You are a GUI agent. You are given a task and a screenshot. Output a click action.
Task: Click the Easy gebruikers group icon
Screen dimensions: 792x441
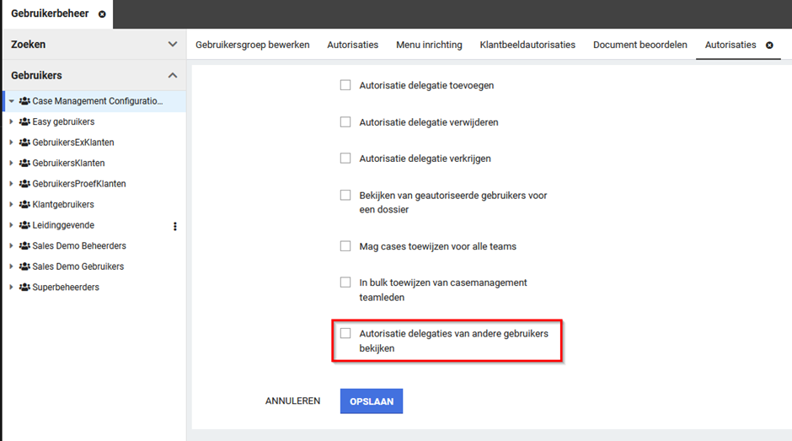(x=24, y=122)
